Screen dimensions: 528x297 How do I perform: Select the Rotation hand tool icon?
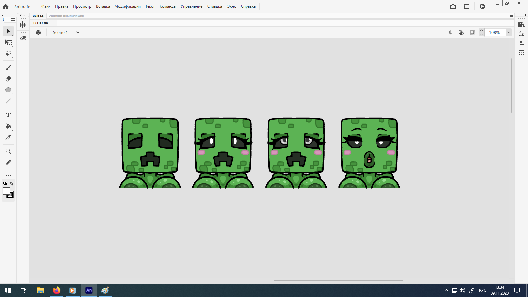click(x=461, y=32)
